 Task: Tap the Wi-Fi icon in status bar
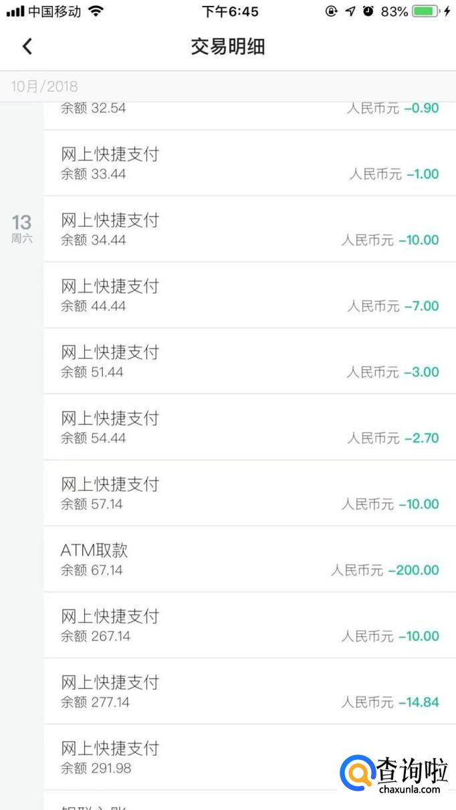[x=96, y=11]
